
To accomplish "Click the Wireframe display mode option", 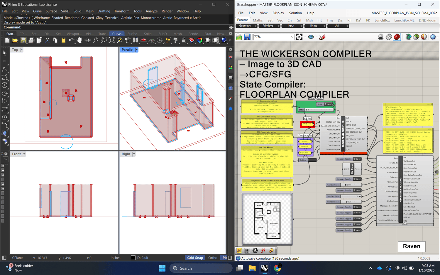I will click(x=41, y=18).
